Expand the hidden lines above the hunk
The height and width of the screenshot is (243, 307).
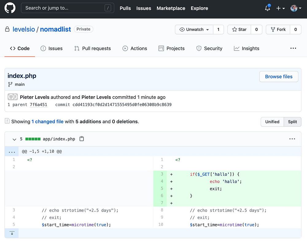click(12, 151)
